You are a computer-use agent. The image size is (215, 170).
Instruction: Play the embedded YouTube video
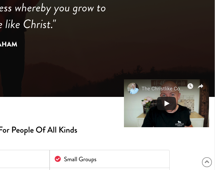pyautogui.click(x=166, y=103)
